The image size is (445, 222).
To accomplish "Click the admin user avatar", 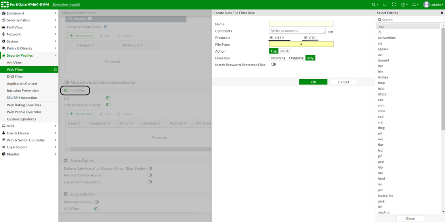I will point(426,4).
